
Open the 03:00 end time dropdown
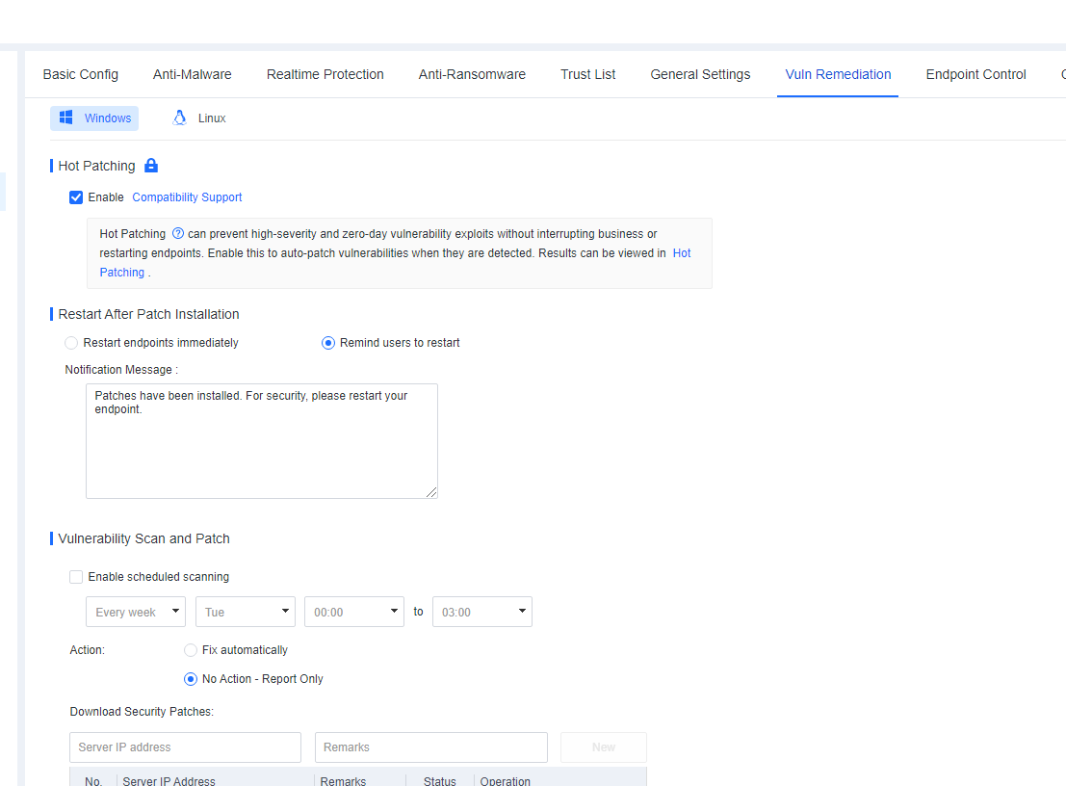482,612
